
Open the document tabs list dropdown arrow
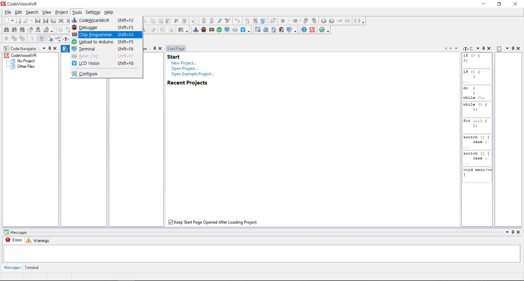point(456,48)
